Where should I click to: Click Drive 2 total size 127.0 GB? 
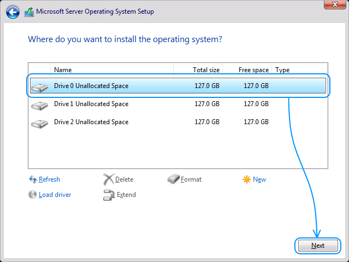tap(207, 122)
